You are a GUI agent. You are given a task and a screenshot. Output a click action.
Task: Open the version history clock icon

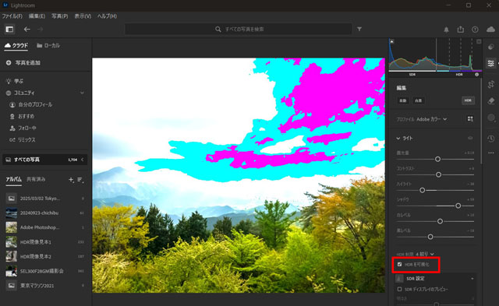point(490,139)
